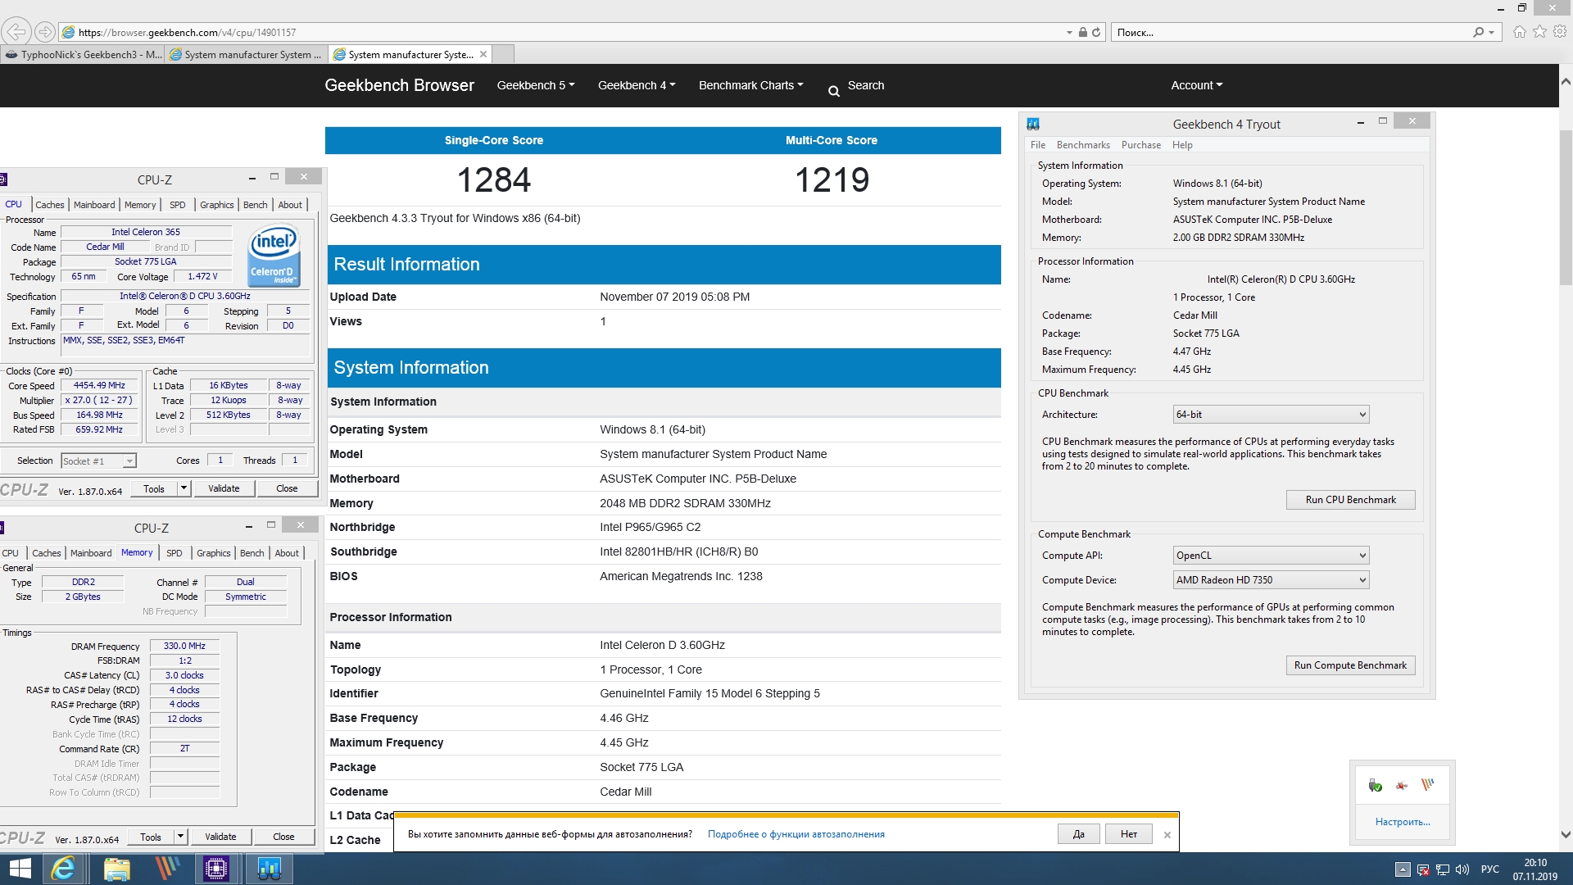Go back with the browser back arrow
This screenshot has width=1573, height=885.
pyautogui.click(x=16, y=32)
